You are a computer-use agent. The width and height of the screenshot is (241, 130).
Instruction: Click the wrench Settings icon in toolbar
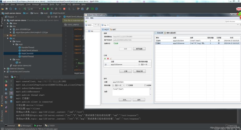point(78,9)
